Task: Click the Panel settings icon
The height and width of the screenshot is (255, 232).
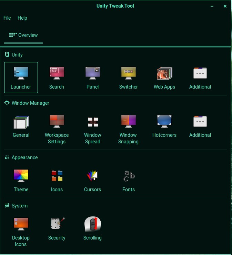Action: pos(92,77)
